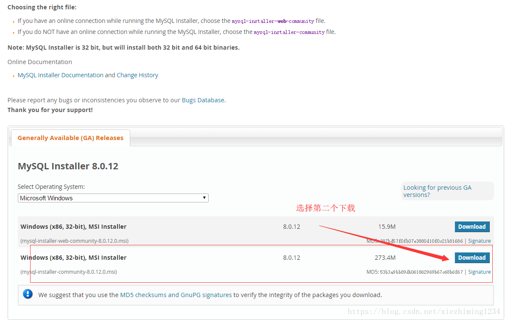Switch to Generally Available (GA) Releases tab
Viewport: 505px width, 320px height.
(x=70, y=138)
